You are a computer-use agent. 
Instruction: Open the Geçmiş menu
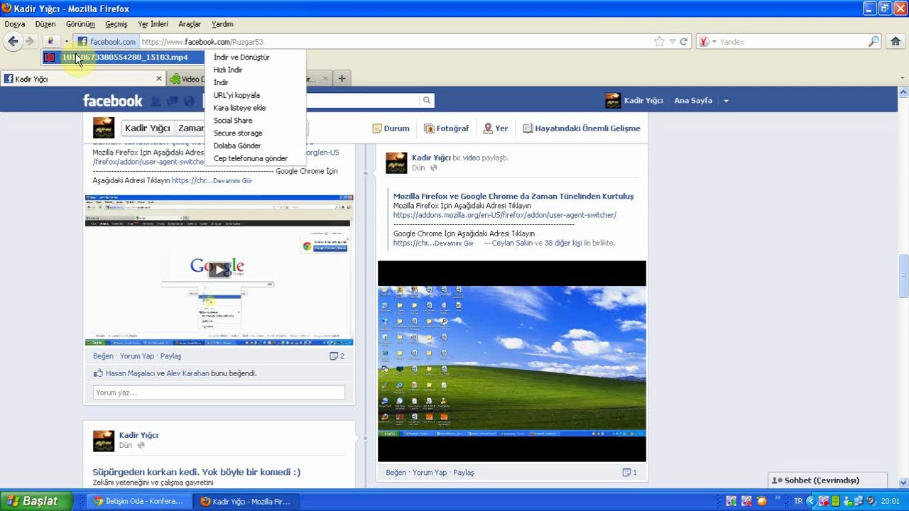(x=116, y=24)
